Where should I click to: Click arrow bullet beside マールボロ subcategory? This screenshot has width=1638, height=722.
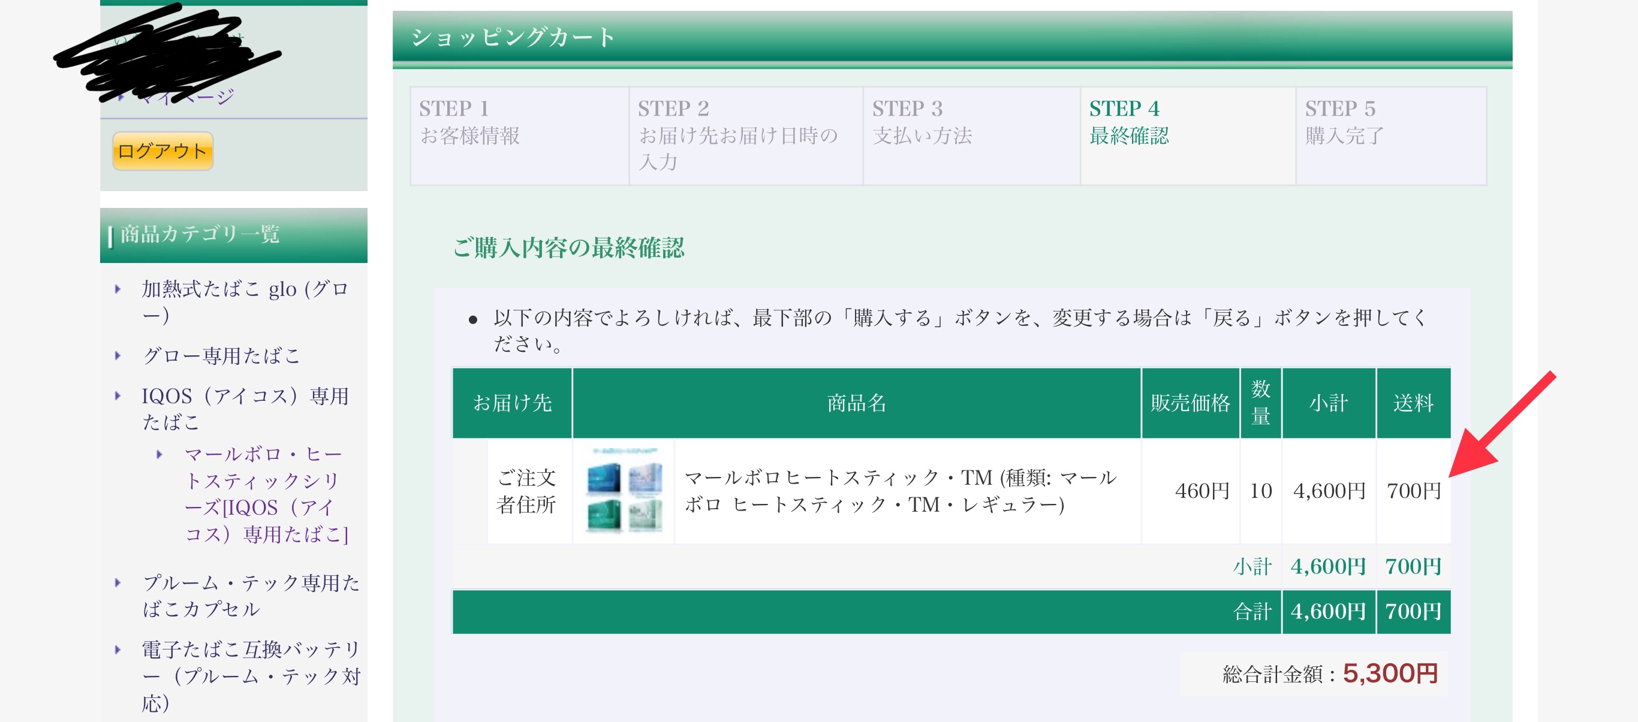[159, 454]
